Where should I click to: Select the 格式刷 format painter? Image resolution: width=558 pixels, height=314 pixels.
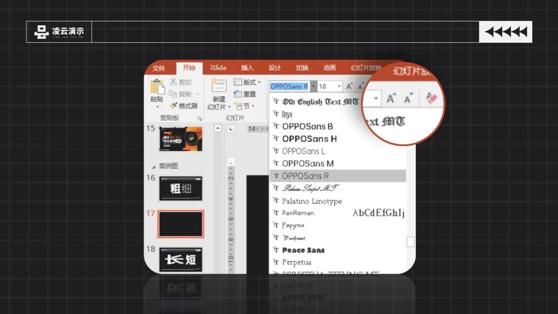[x=183, y=106]
